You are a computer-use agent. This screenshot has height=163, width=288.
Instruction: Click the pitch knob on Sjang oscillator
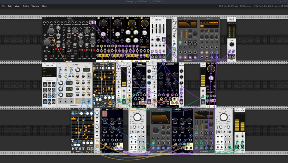139,74
